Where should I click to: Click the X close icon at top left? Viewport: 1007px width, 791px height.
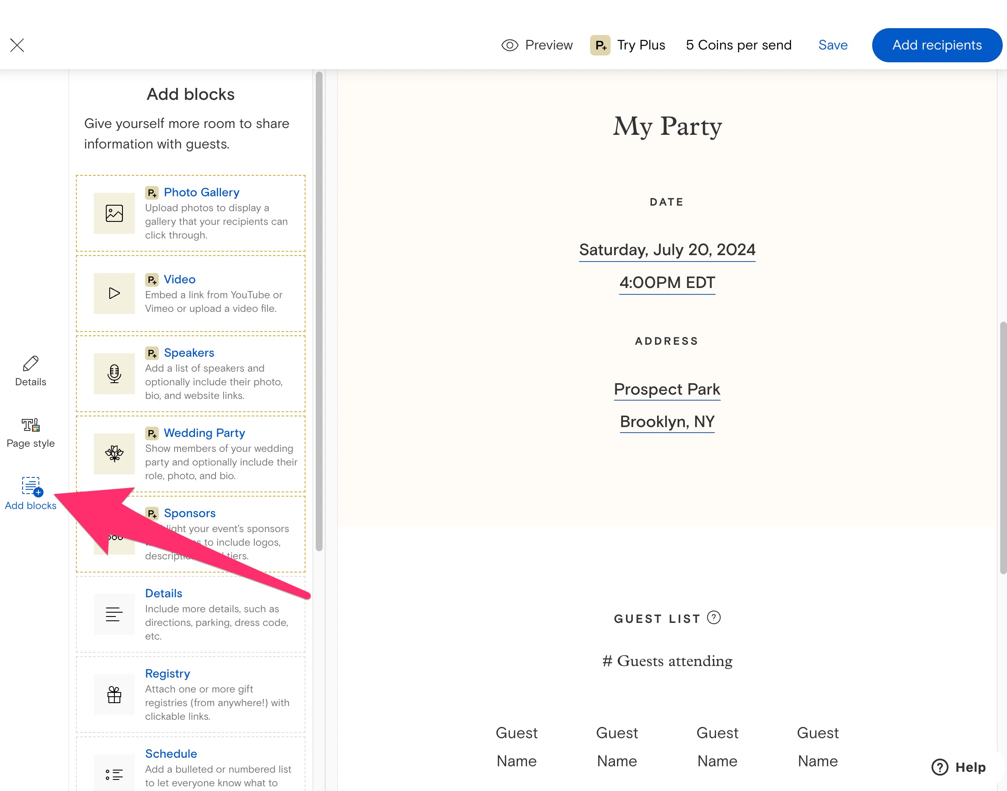point(17,45)
